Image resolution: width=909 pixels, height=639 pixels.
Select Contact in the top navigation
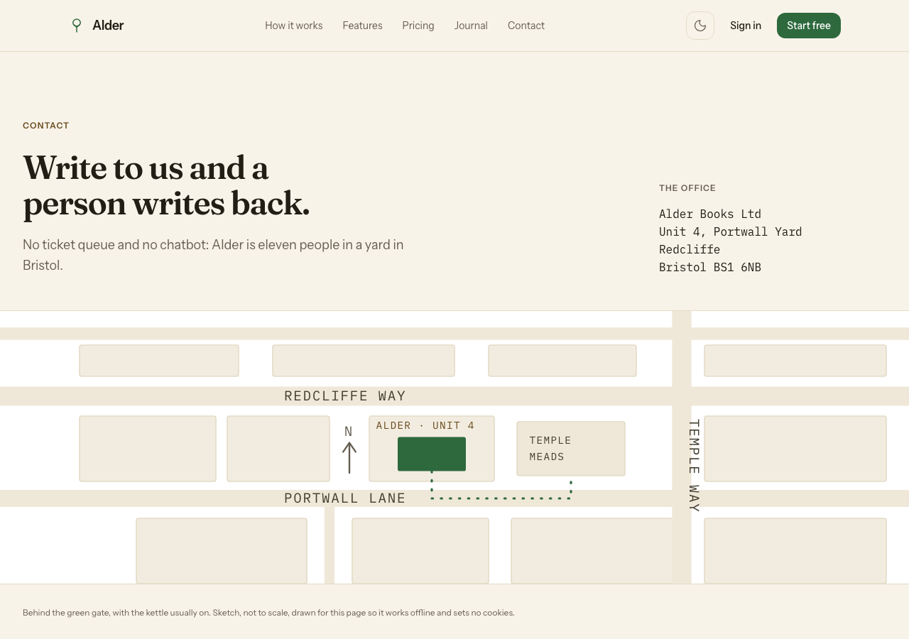(526, 26)
